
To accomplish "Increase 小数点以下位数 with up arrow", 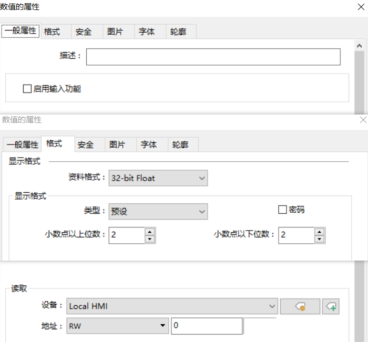I will [320, 232].
